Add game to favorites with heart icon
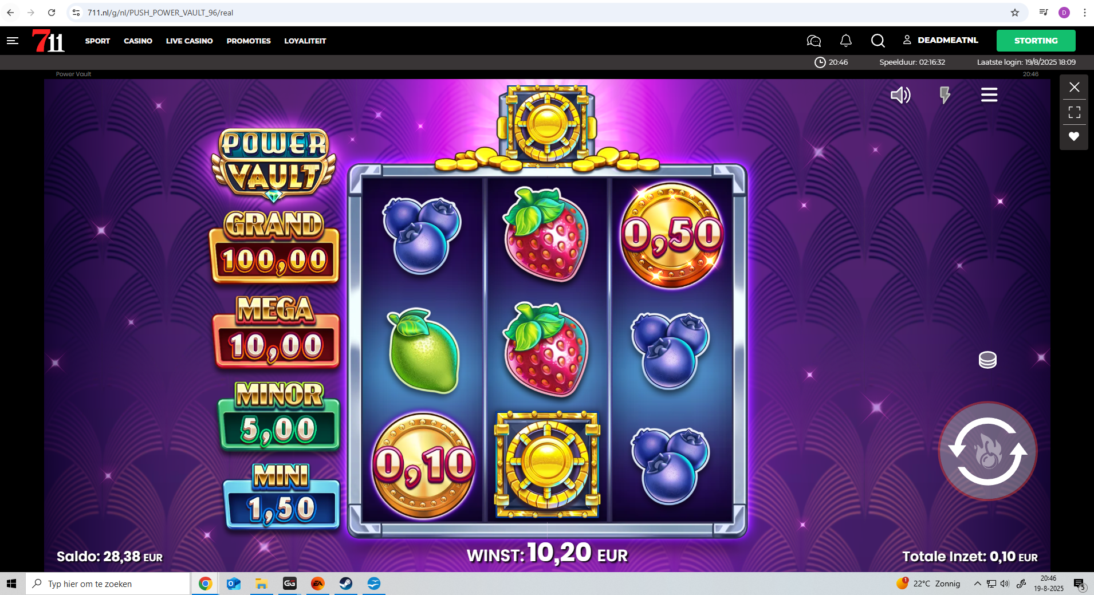1094x595 pixels. pos(1074,136)
